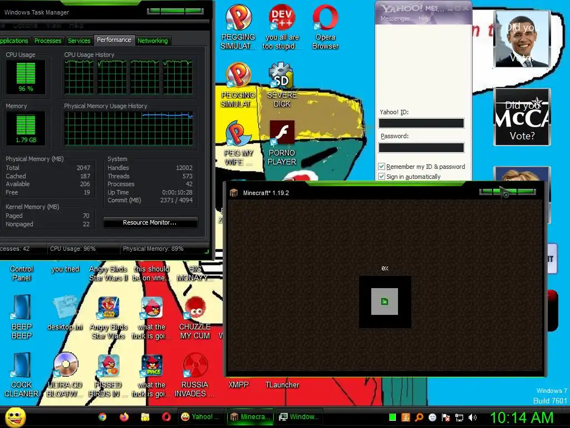Switch to Windows Task Manager taskbar button

[298, 417]
